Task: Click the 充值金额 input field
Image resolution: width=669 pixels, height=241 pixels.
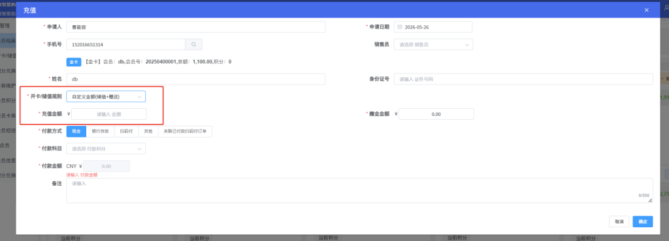Action: point(109,114)
